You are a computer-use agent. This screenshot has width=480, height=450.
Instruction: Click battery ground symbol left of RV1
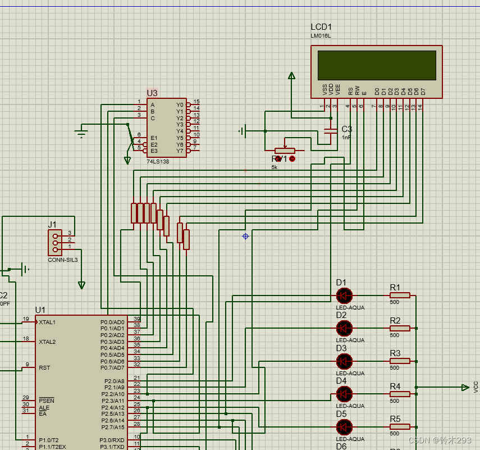click(243, 131)
